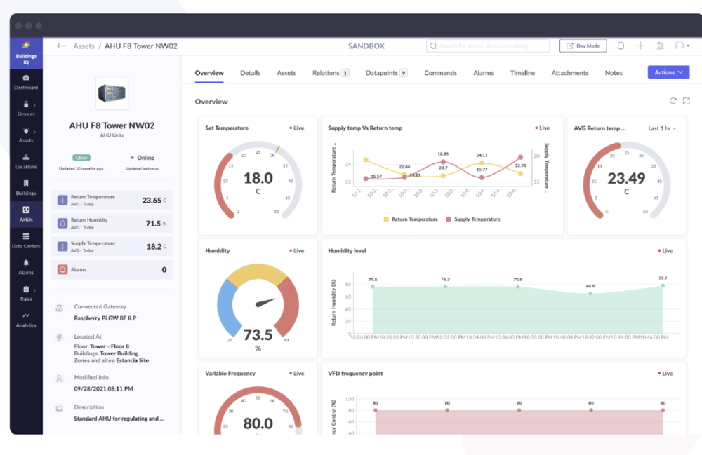Click the Alarms bell icon in asset panel
This screenshot has width=702, height=455.
click(x=62, y=269)
